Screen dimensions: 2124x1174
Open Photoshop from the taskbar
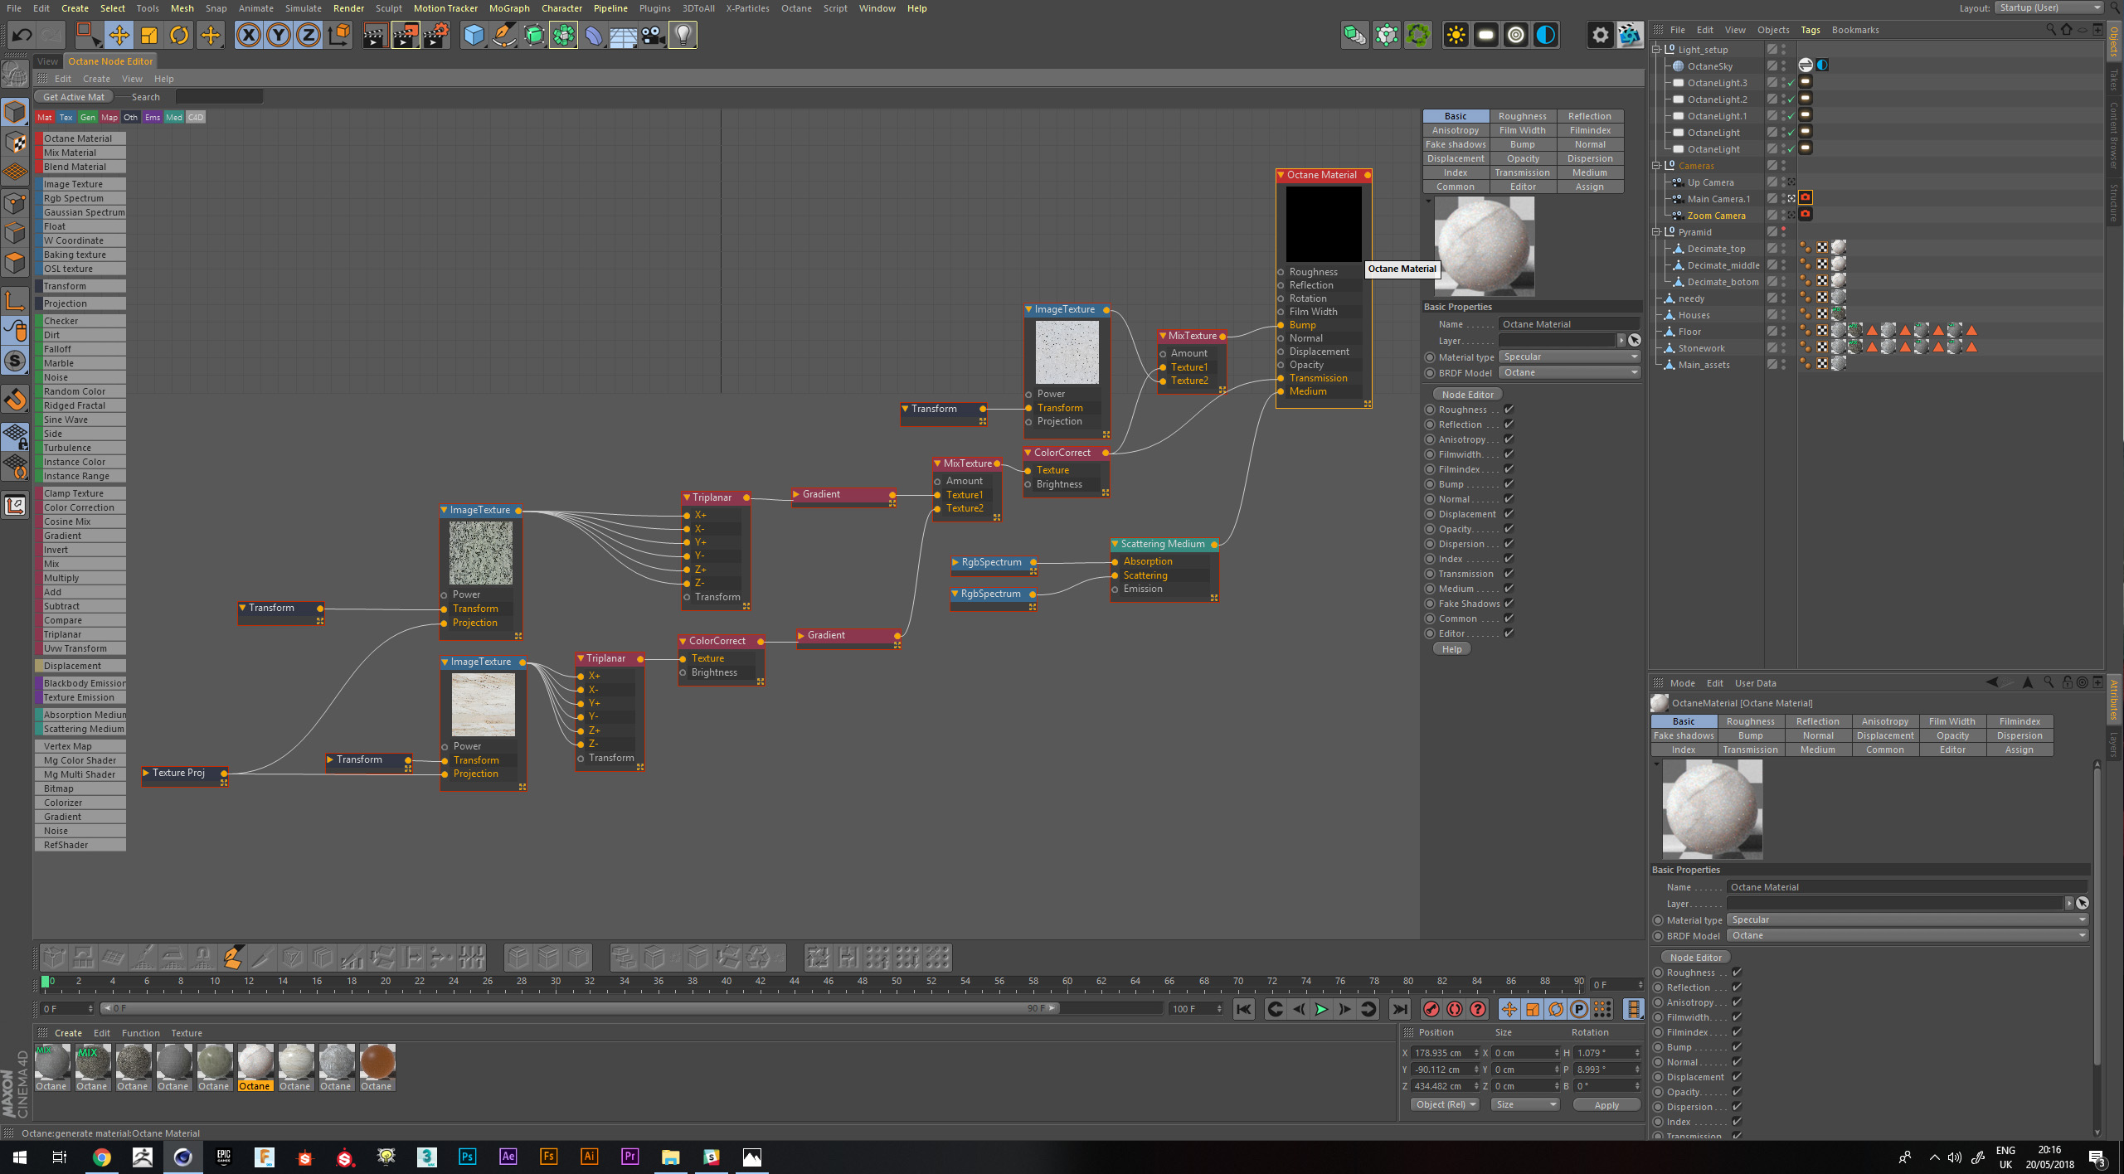(467, 1157)
